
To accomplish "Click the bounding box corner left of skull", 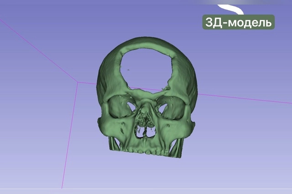I will pos(78,83).
